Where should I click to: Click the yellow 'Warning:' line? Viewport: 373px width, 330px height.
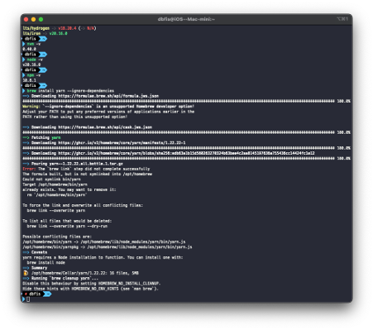tap(108, 107)
